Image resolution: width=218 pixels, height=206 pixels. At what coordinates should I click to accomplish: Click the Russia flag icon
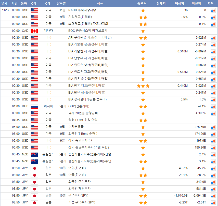34,107
